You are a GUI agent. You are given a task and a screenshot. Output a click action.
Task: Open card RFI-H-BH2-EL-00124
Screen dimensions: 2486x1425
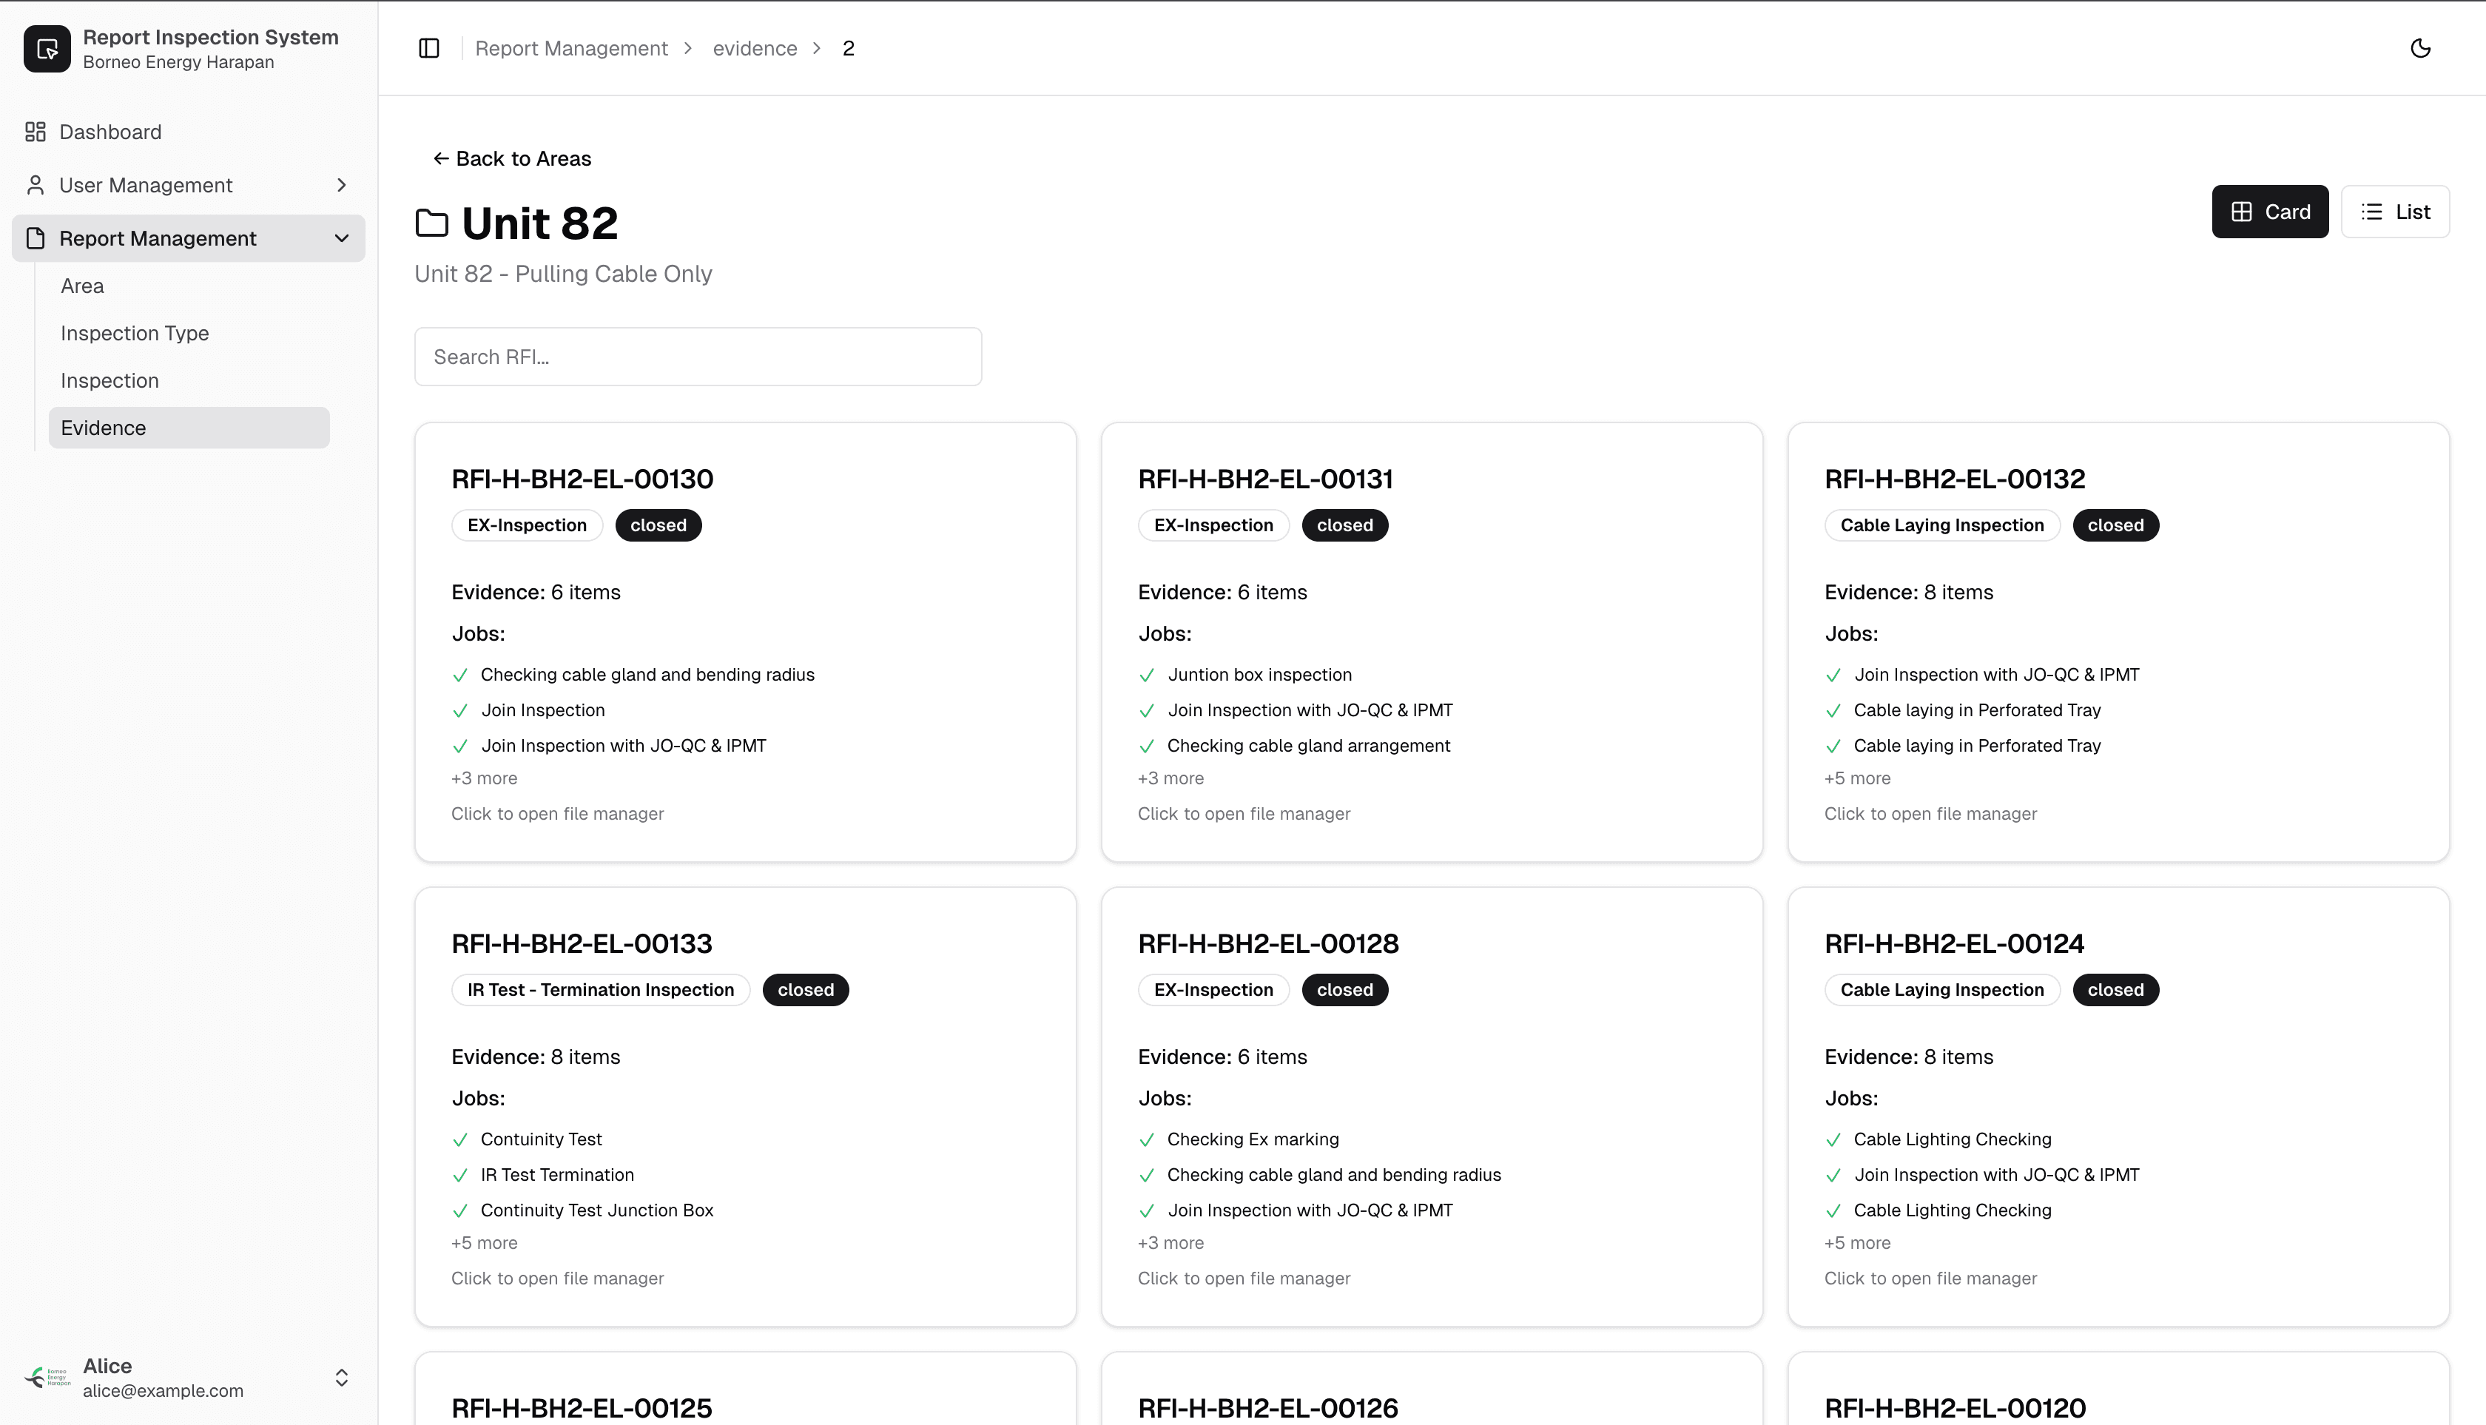point(2118,1107)
